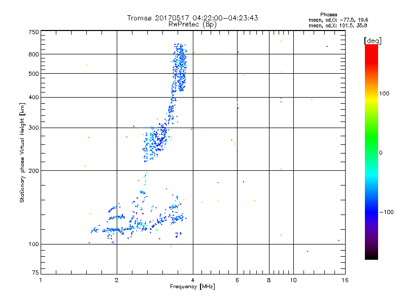Click the black bottom of the phase colorbar

pos(371,256)
